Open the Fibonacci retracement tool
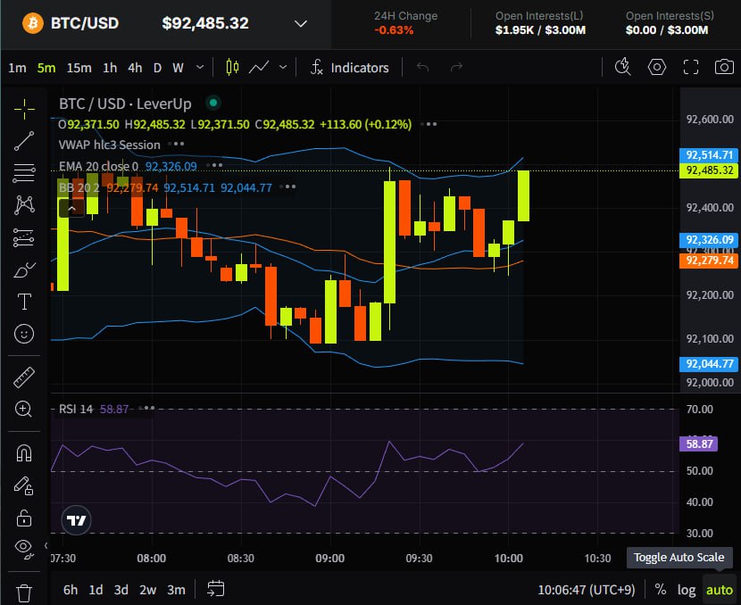Screen dimensions: 741x605 pos(24,173)
